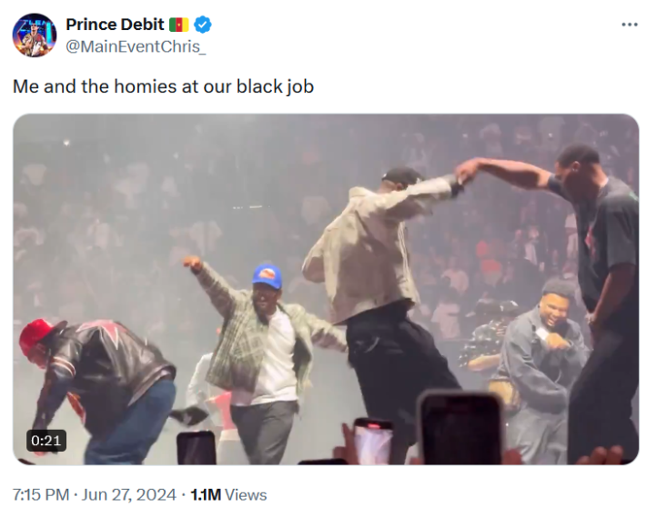Screen dimensions: 646x517
Task: Click the flag emoji beside Prince Debit
Action: (x=179, y=25)
